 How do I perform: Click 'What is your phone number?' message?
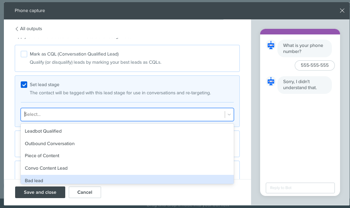[305, 49]
